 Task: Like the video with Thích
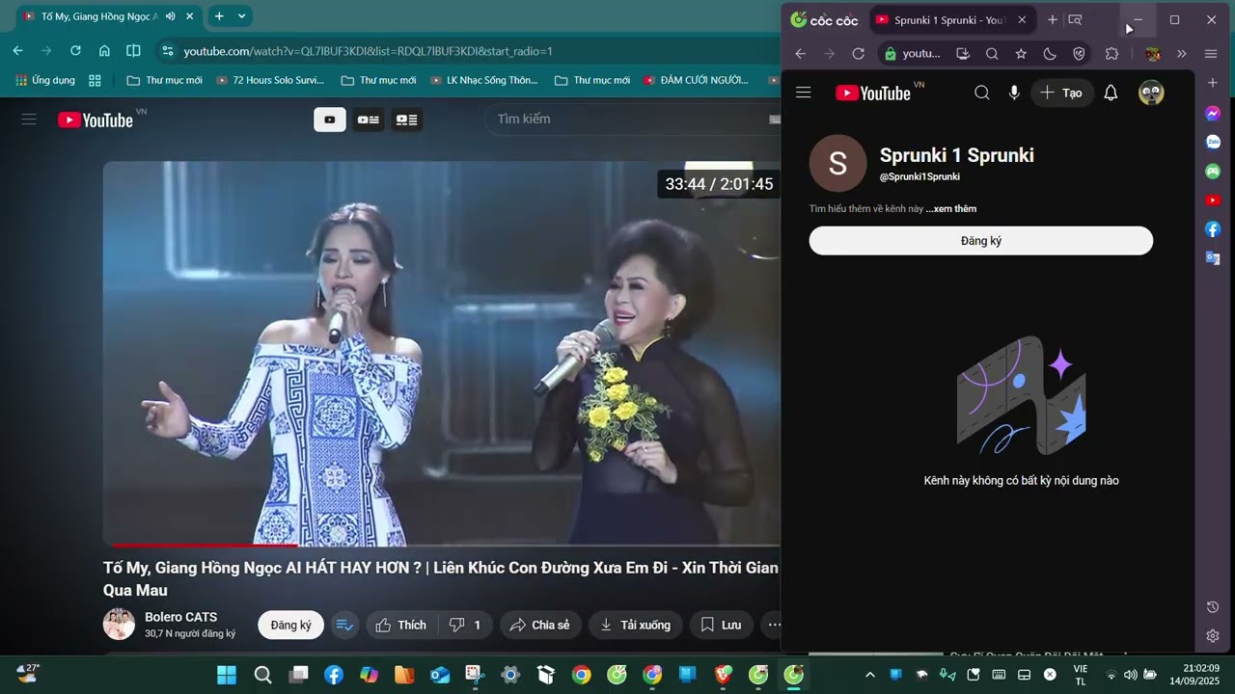399,625
